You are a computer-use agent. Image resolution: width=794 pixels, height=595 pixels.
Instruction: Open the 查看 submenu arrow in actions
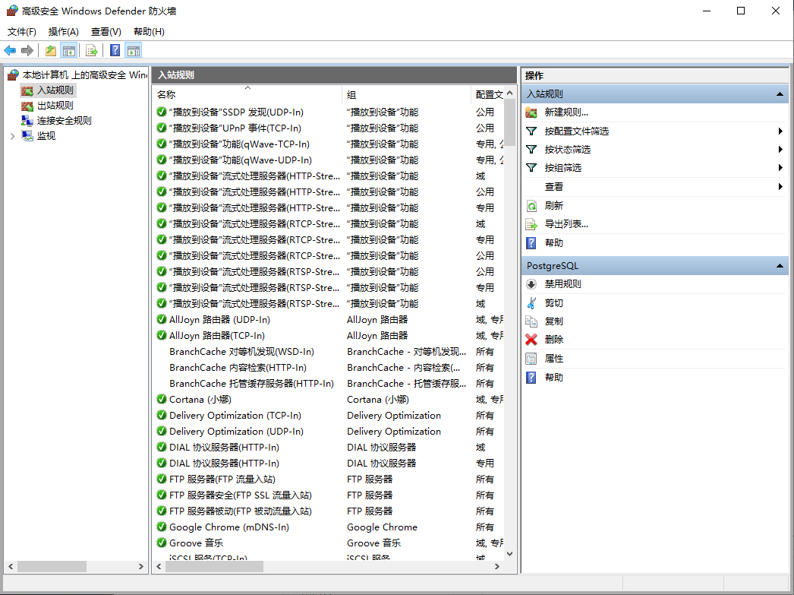click(x=780, y=186)
